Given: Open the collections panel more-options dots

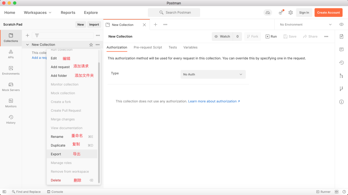Looking at the screenshot, I should [x=98, y=36].
